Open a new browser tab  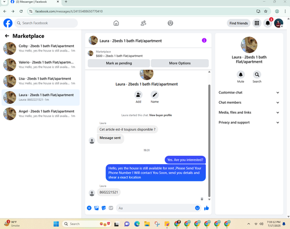66,2
